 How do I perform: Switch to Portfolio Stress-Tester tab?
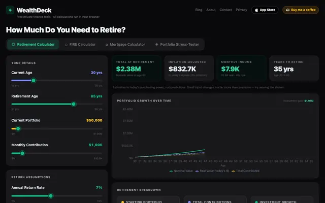177,44
